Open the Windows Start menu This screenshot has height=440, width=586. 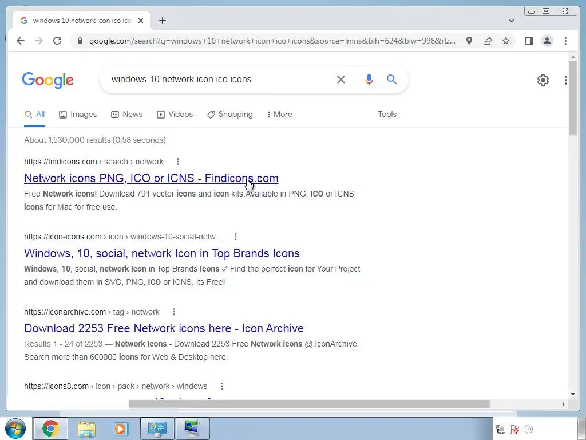15,429
